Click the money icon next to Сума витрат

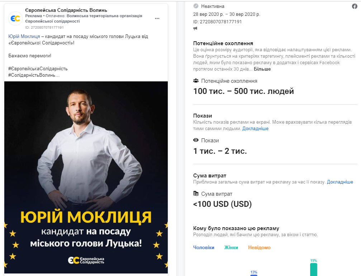196,194
